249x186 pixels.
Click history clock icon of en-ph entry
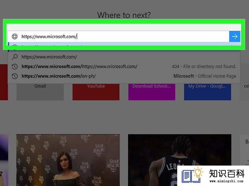click(x=15, y=76)
